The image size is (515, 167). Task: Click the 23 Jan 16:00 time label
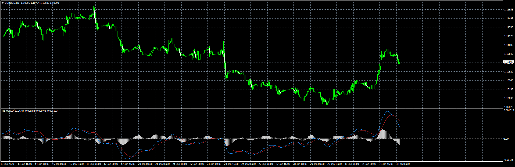tap(231, 164)
